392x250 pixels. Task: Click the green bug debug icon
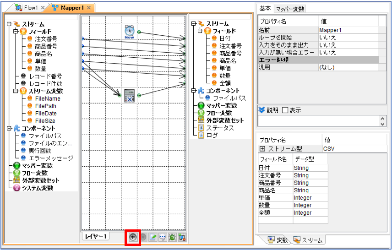pos(172,237)
